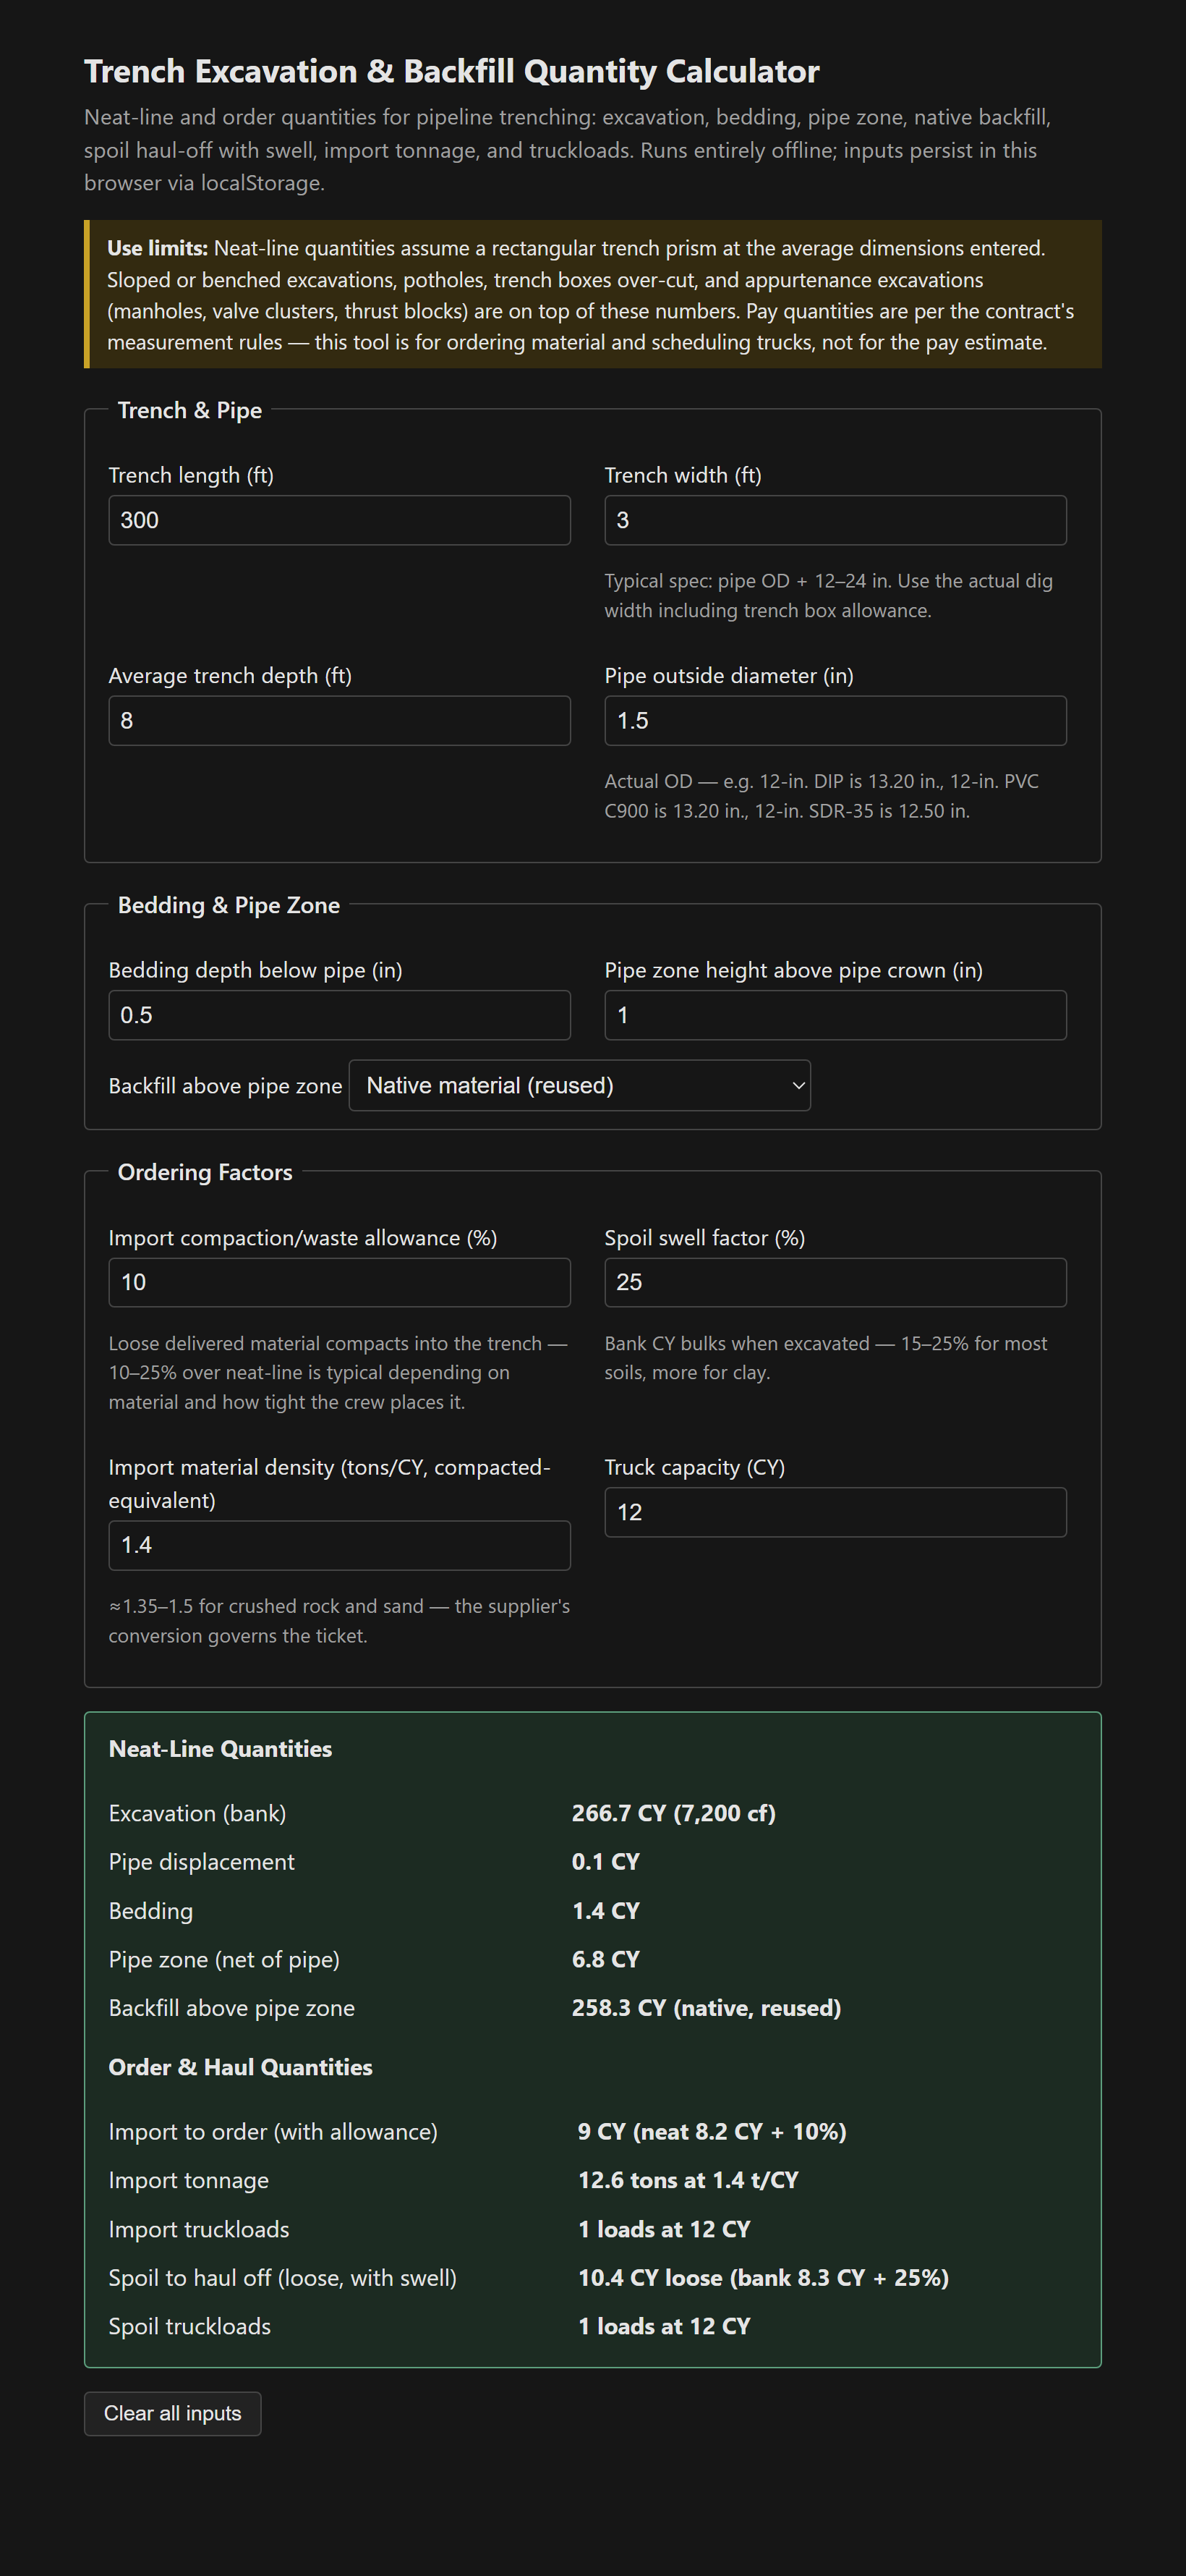Click the 'Bedding & Pipe Zone' section legend
This screenshot has width=1186, height=2576.
coord(229,905)
